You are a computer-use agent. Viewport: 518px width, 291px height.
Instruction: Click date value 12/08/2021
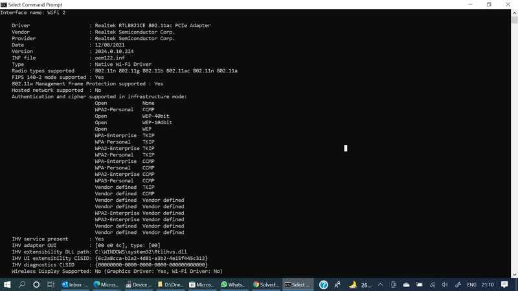tap(109, 45)
